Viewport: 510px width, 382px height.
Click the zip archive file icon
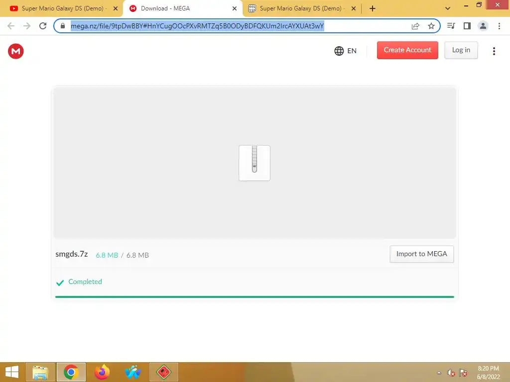pos(255,163)
